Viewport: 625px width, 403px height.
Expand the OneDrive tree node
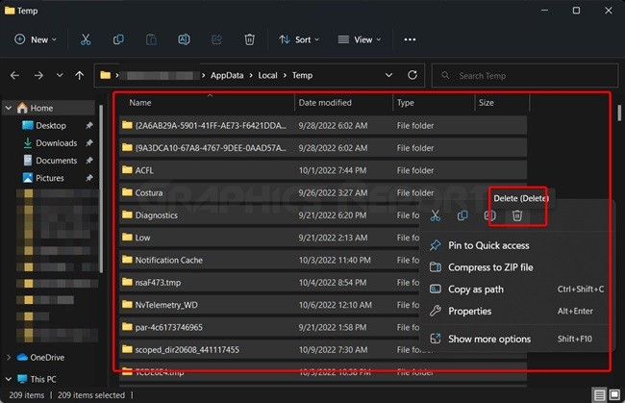[x=9, y=358]
